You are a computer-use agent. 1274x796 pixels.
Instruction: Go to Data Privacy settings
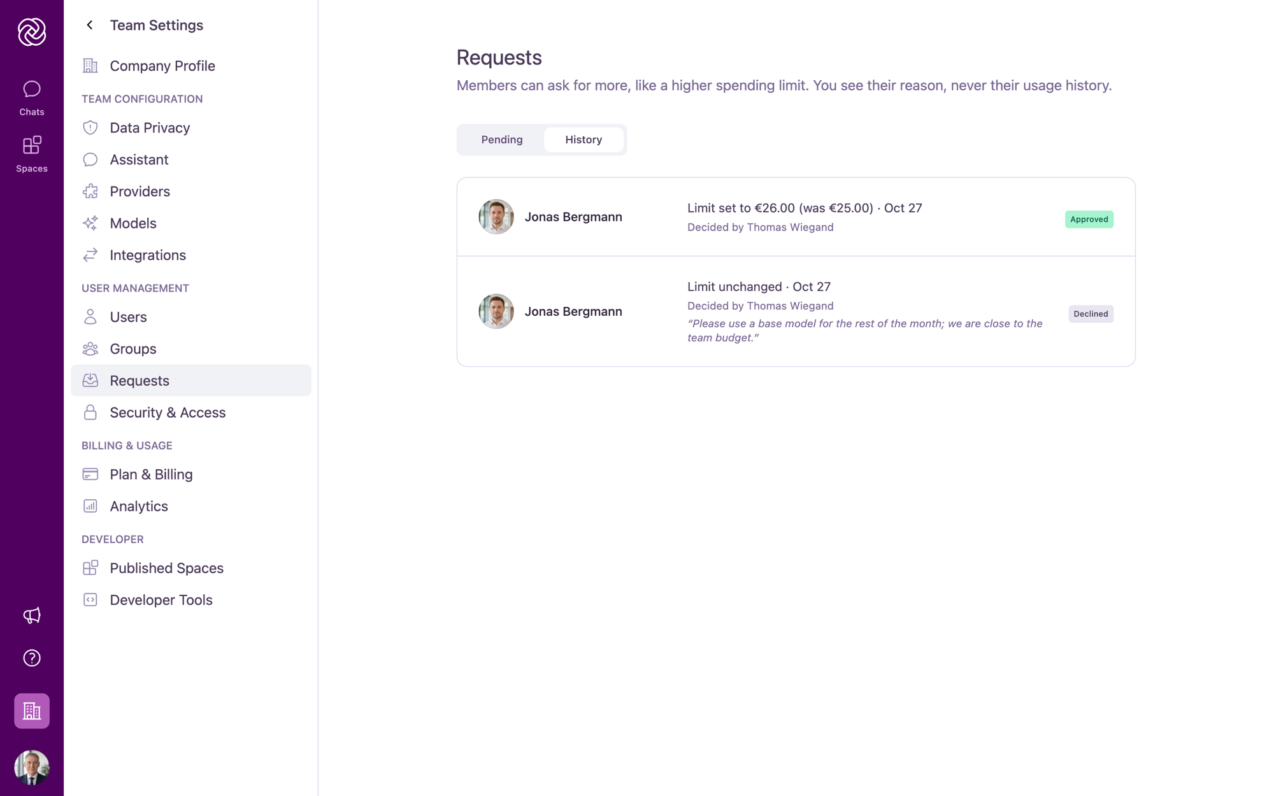tap(191, 127)
